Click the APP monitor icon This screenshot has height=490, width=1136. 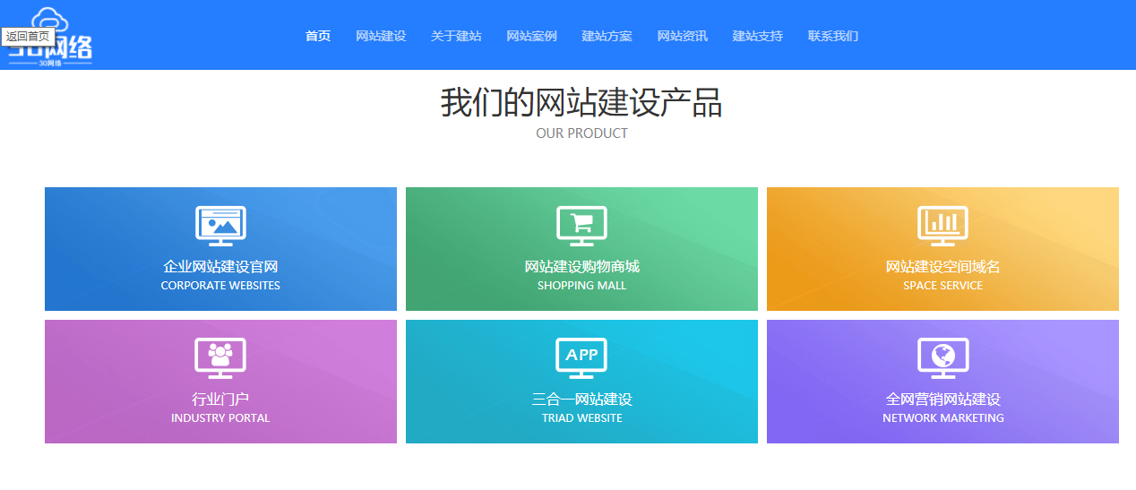point(581,358)
